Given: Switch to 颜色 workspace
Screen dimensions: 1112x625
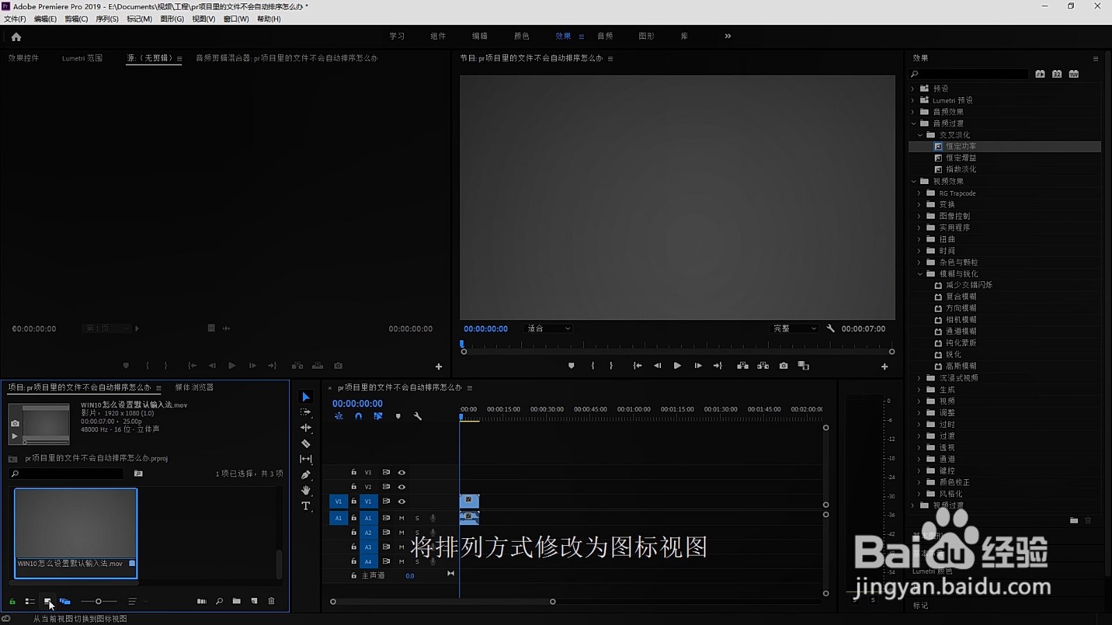Looking at the screenshot, I should coord(521,36).
